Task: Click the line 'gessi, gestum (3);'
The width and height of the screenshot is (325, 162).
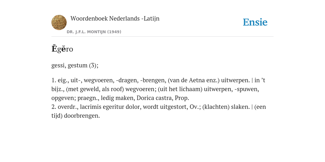Action: point(75,65)
